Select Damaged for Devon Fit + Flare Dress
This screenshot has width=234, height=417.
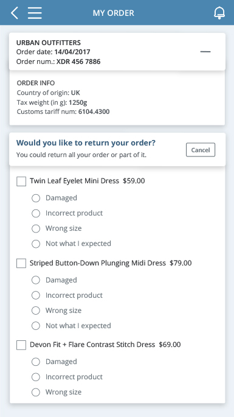(36, 362)
